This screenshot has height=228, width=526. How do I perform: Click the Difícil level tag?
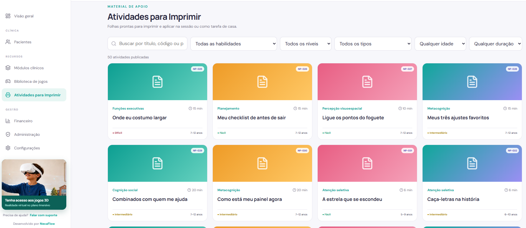117,133
